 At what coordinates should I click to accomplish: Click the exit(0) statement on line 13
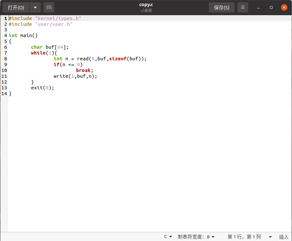click(42, 88)
